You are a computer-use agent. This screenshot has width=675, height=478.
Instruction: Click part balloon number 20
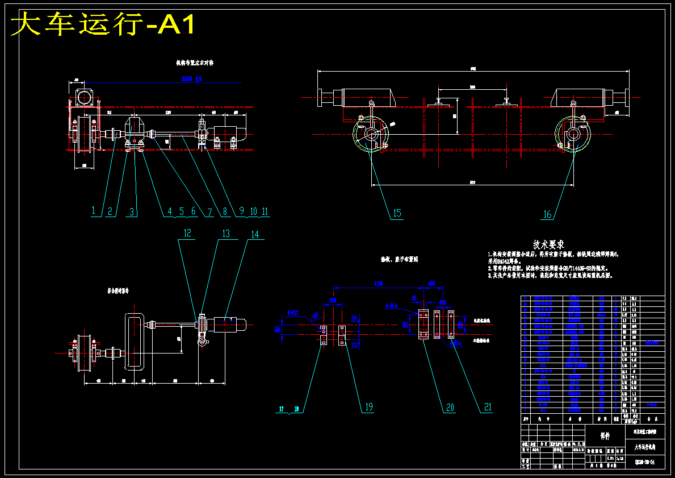tap(450, 408)
